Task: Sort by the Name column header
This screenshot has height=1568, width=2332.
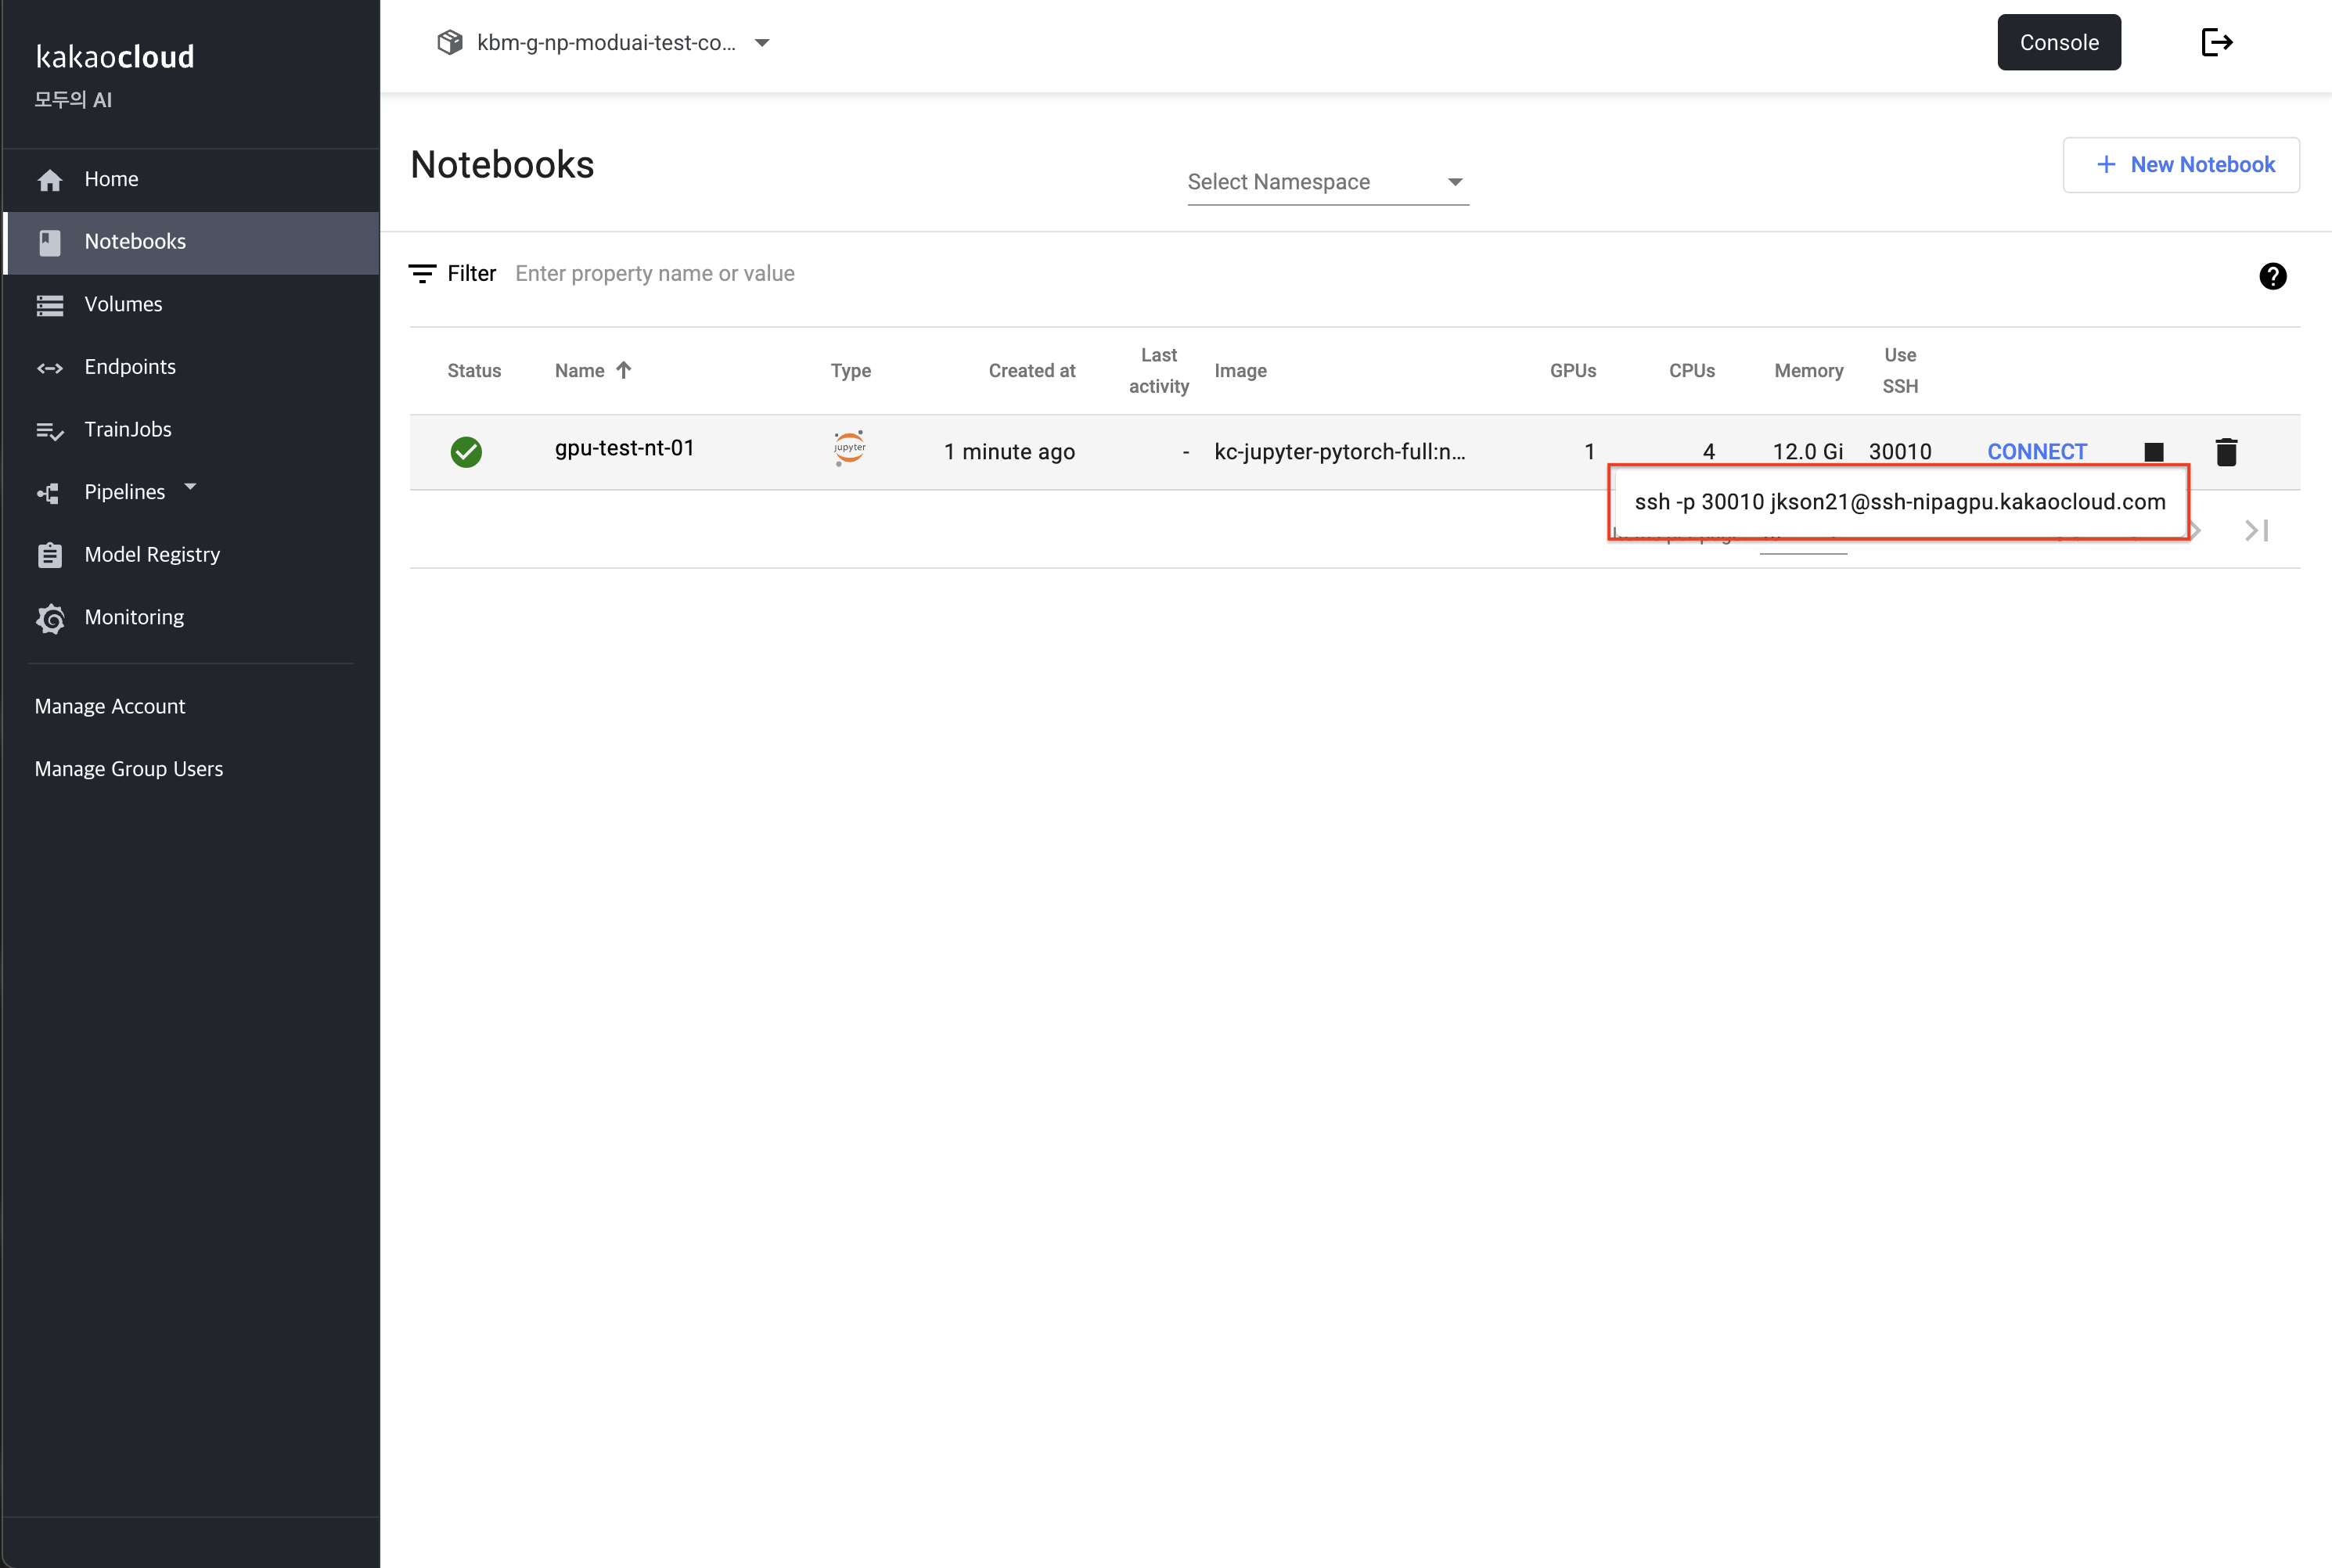Action: click(x=579, y=371)
